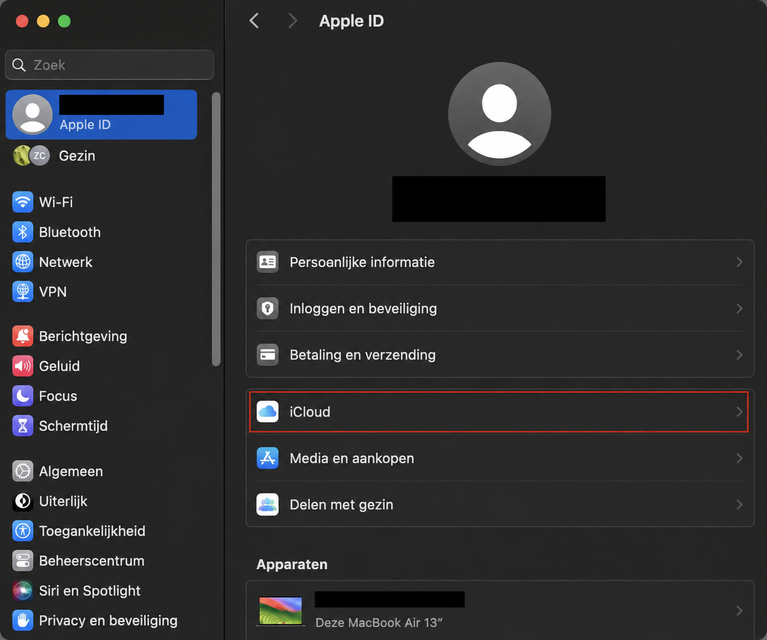Click the Gezin family avatars icon
767x640 pixels.
31,155
